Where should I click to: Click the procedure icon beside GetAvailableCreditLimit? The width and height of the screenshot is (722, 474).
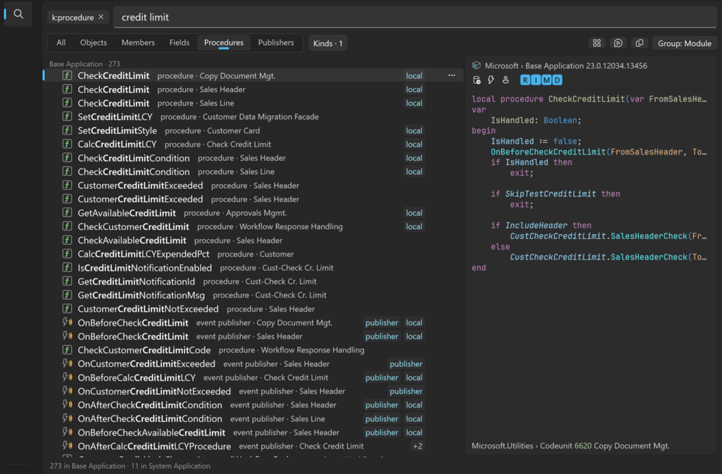[x=67, y=212]
